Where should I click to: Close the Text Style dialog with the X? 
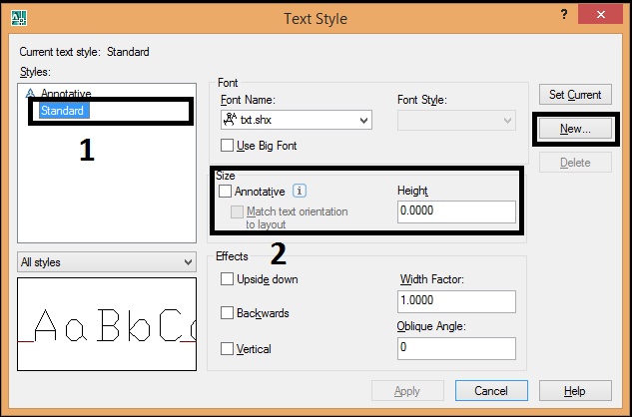[601, 15]
